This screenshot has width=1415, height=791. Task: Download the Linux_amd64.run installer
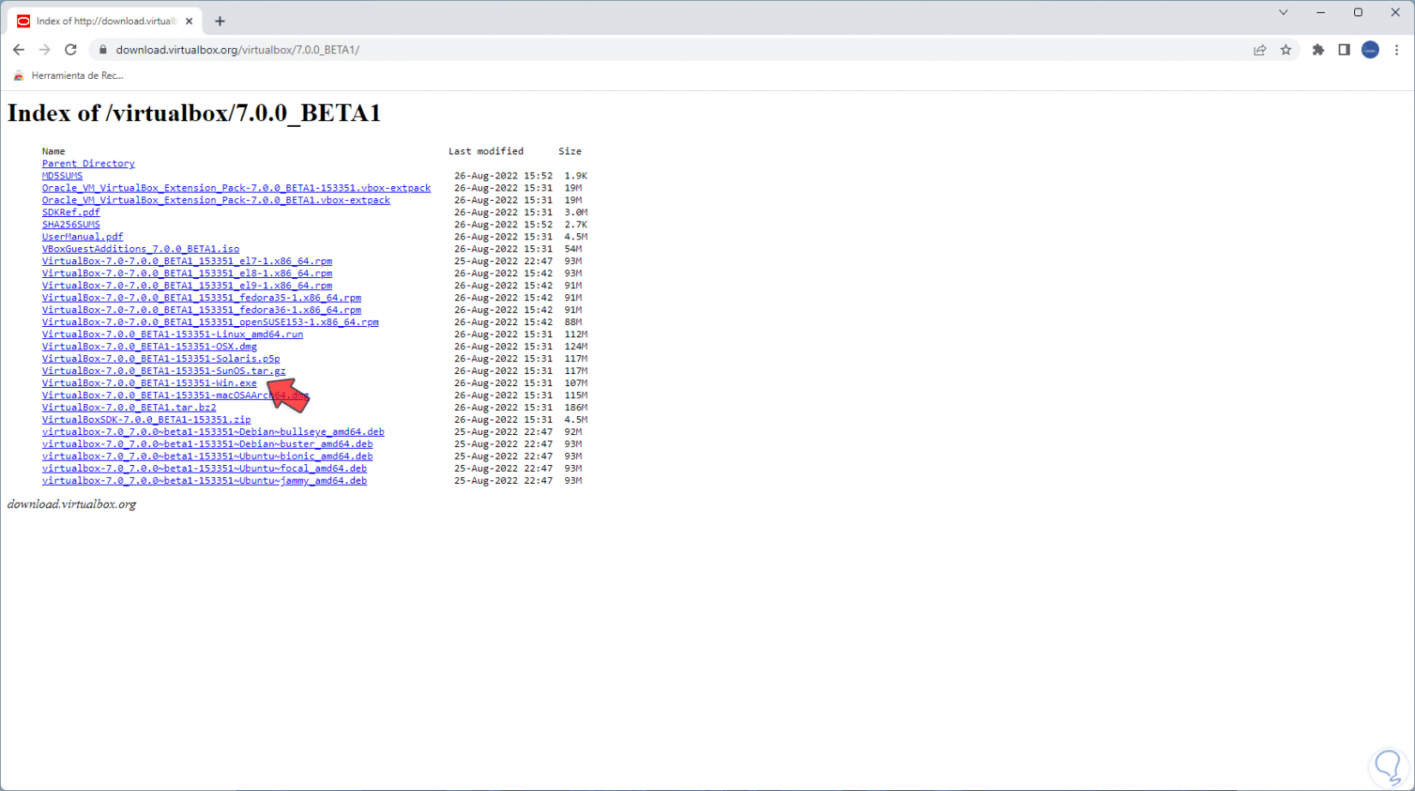(172, 335)
